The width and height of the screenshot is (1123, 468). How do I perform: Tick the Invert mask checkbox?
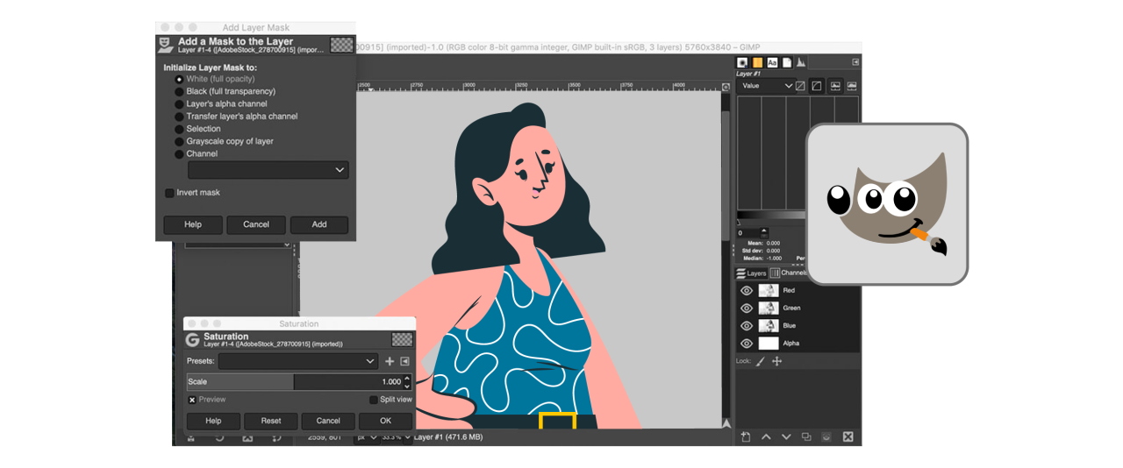[170, 193]
